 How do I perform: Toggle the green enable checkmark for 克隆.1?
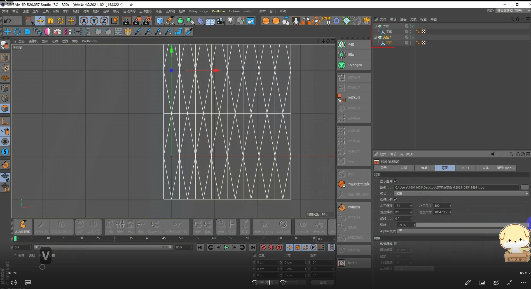coord(413,37)
